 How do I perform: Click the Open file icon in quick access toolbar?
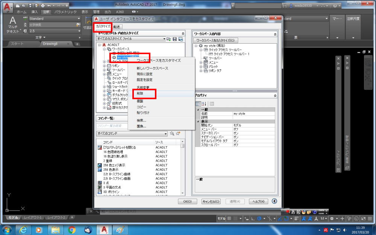click(24, 5)
